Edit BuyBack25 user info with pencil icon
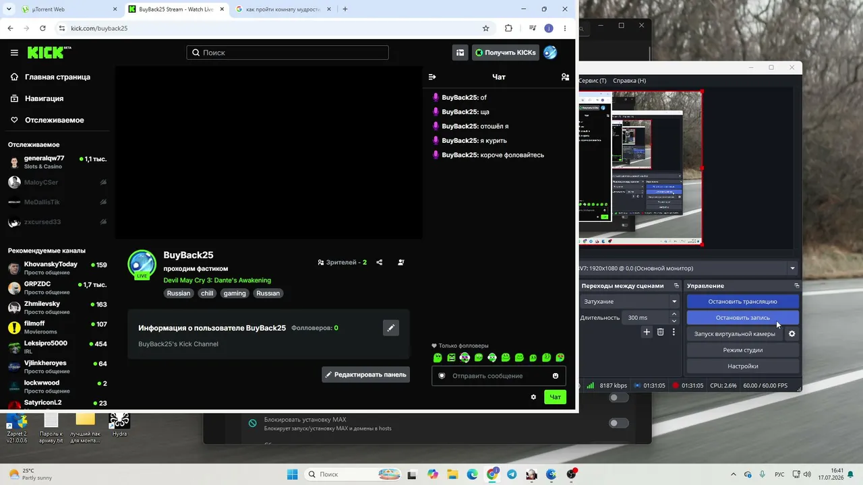The width and height of the screenshot is (863, 485). (x=391, y=328)
